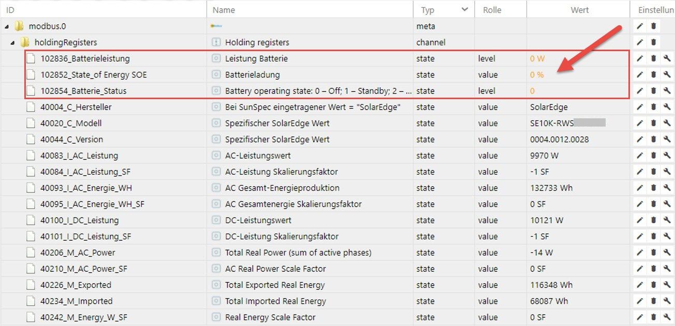
Task: Click the 68087 Wh imported energy value
Action: 549,301
